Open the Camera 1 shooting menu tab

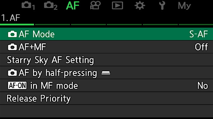click(28, 6)
